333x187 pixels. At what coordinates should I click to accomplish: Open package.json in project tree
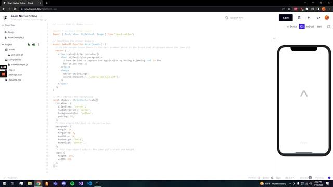pyautogui.click(x=15, y=75)
